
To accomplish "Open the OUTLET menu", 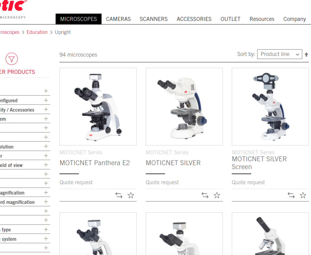I will [230, 19].
